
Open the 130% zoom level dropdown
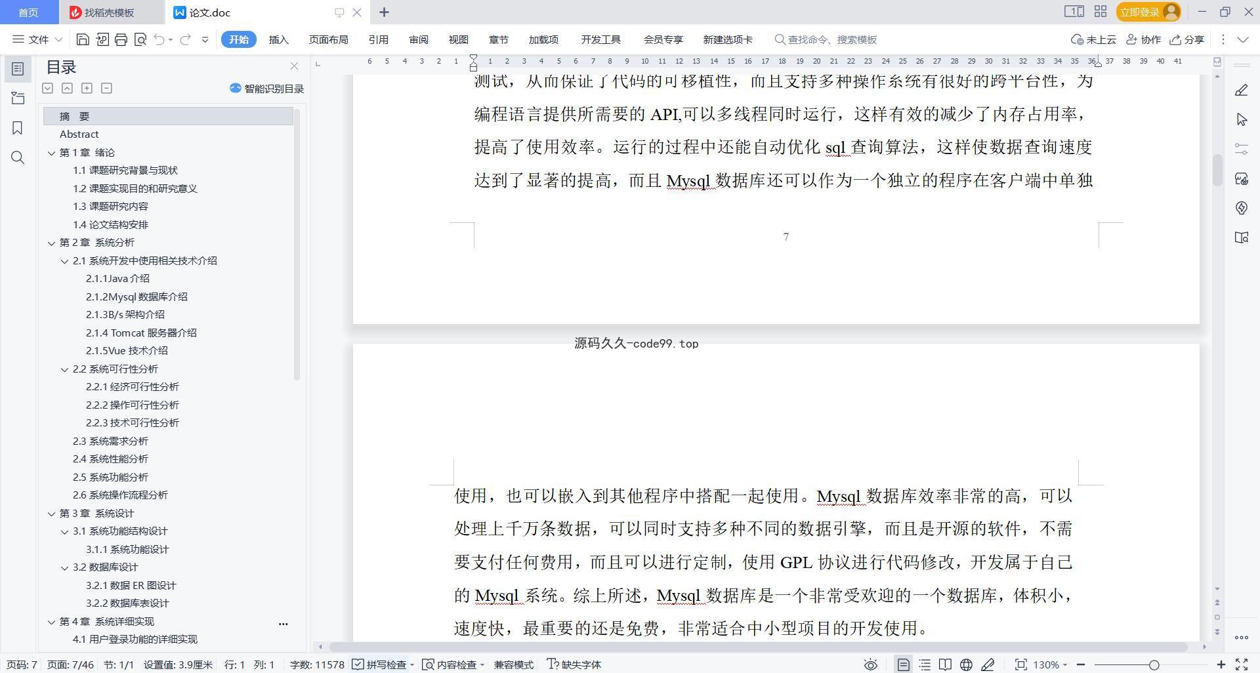[1050, 664]
